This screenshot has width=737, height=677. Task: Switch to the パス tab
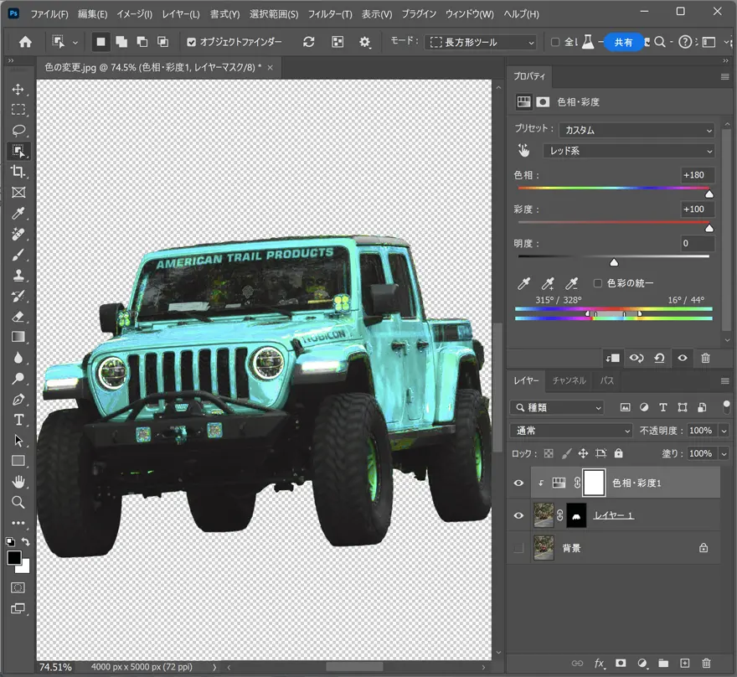pyautogui.click(x=607, y=380)
